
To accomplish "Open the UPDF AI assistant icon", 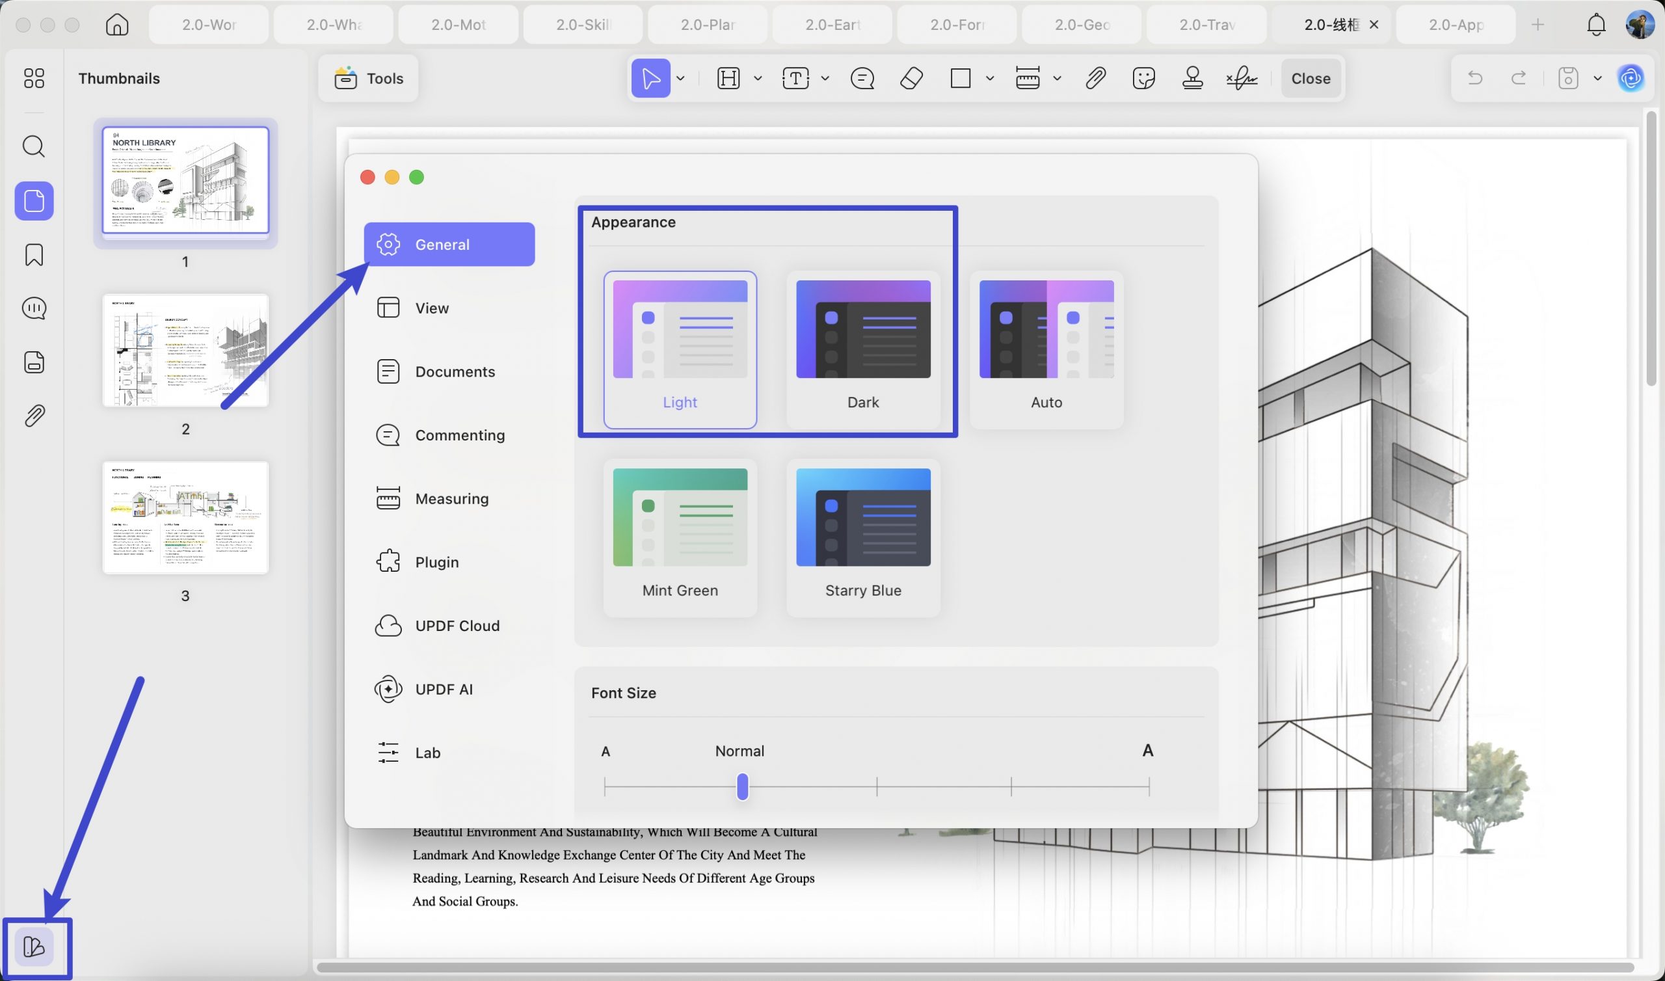I will [x=1631, y=78].
